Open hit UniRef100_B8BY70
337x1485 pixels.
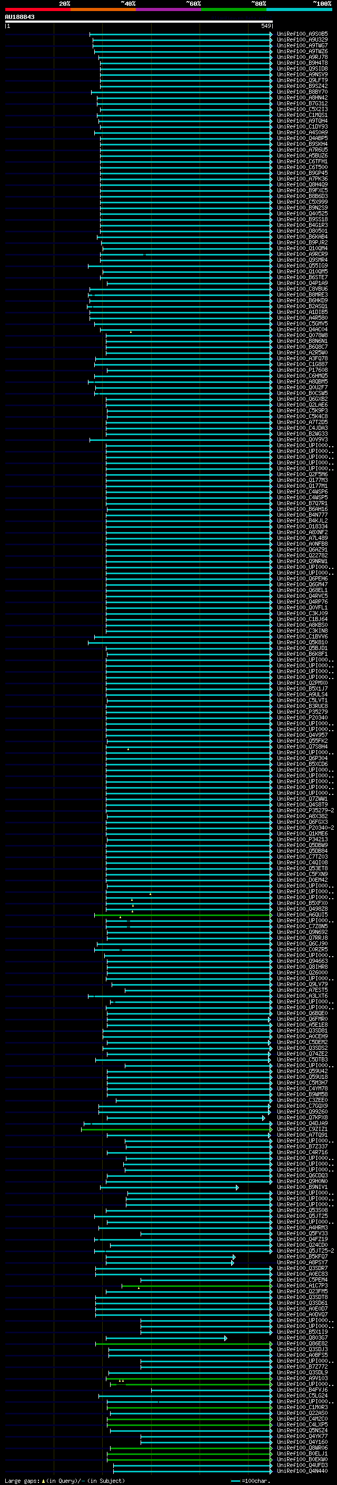[302, 92]
